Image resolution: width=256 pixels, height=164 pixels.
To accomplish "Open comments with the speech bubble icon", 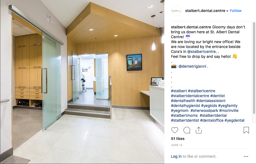I will 187,130.
